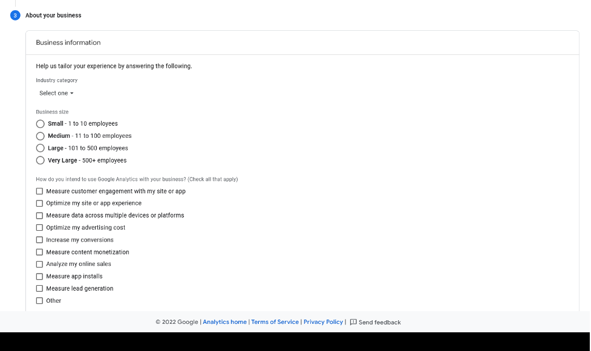The width and height of the screenshot is (591, 351).
Task: Check Measure customer engagement option
Action: 39,191
